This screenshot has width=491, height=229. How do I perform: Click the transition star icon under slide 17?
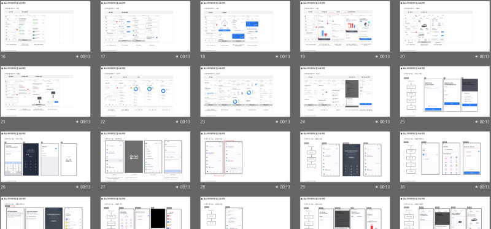pyautogui.click(x=177, y=56)
